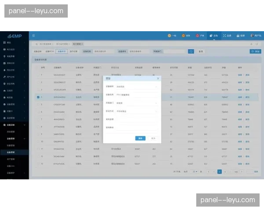Close the 添加 dialog with X icon

(158, 78)
